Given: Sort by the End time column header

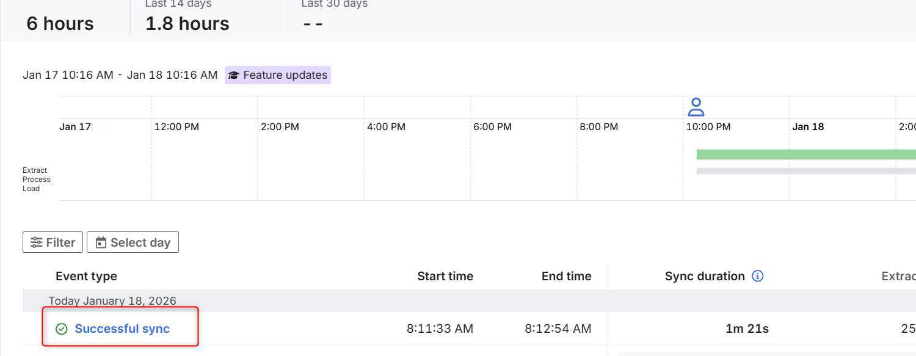Looking at the screenshot, I should (x=566, y=276).
